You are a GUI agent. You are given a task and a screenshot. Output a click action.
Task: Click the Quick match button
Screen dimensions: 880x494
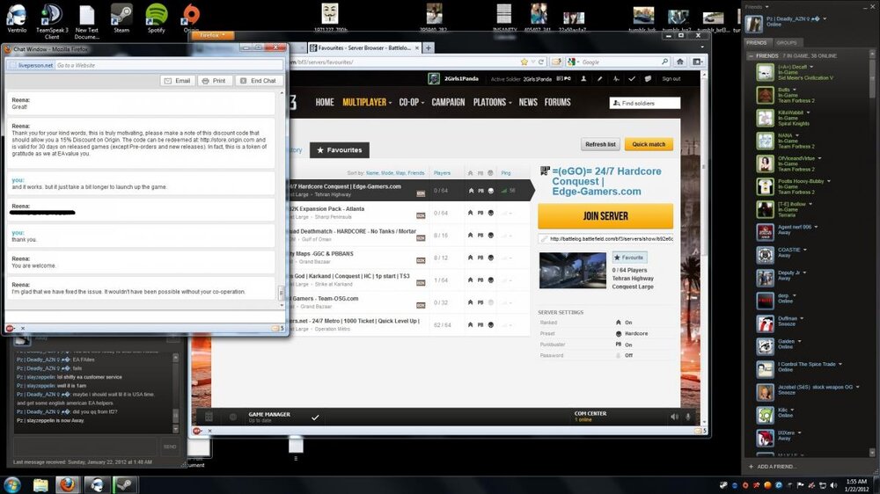pyautogui.click(x=649, y=144)
